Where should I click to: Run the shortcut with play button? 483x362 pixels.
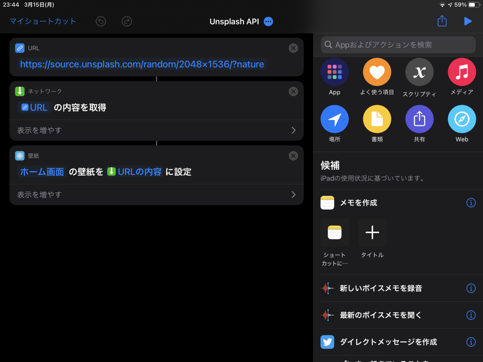click(468, 21)
